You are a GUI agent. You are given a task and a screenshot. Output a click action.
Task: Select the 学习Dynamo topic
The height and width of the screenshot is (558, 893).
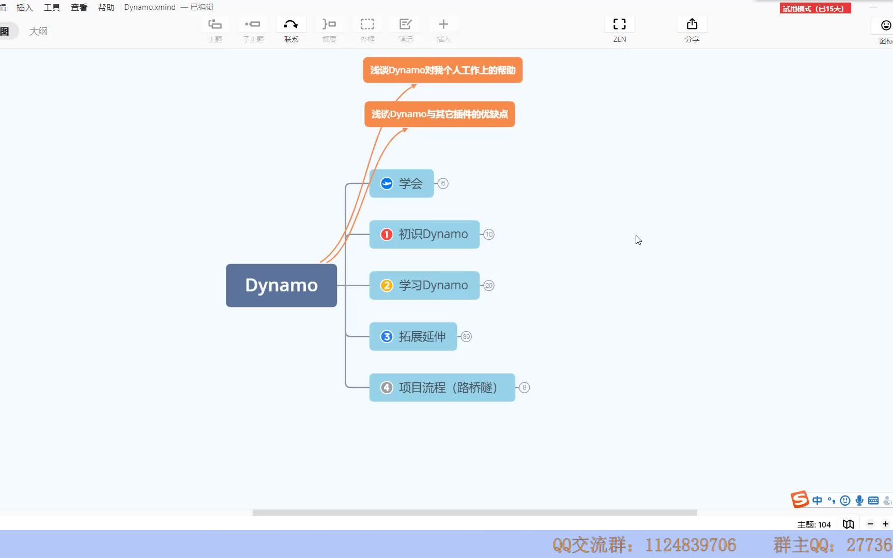pos(424,286)
